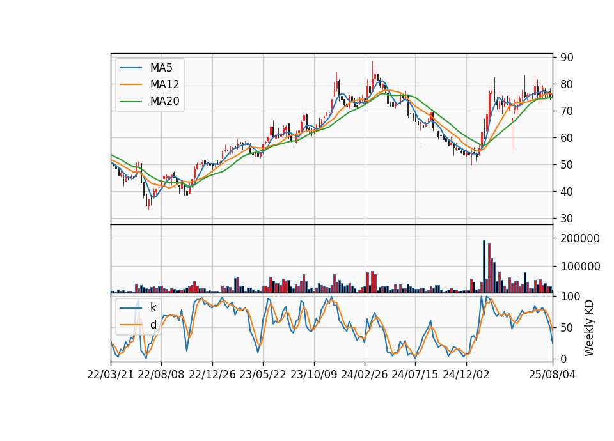This screenshot has height=441, width=614.
Task: Click the 30 price axis label
Action: click(567, 219)
